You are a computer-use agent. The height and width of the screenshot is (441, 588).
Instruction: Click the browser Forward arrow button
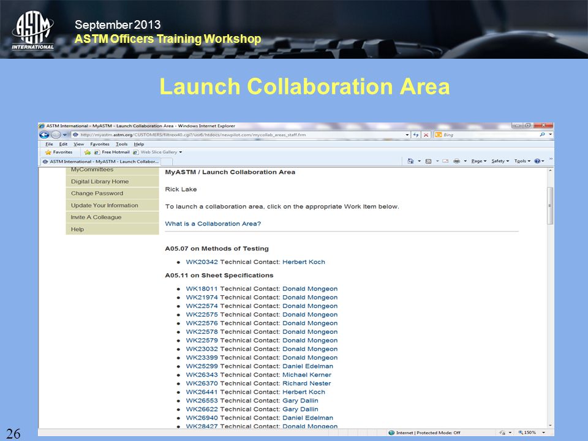pyautogui.click(x=56, y=135)
